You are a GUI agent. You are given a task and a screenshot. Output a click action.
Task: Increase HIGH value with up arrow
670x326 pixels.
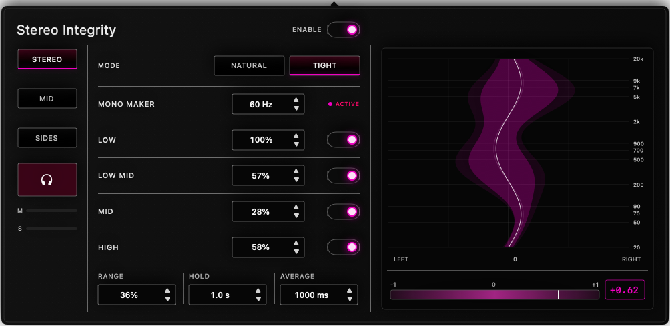pos(296,243)
